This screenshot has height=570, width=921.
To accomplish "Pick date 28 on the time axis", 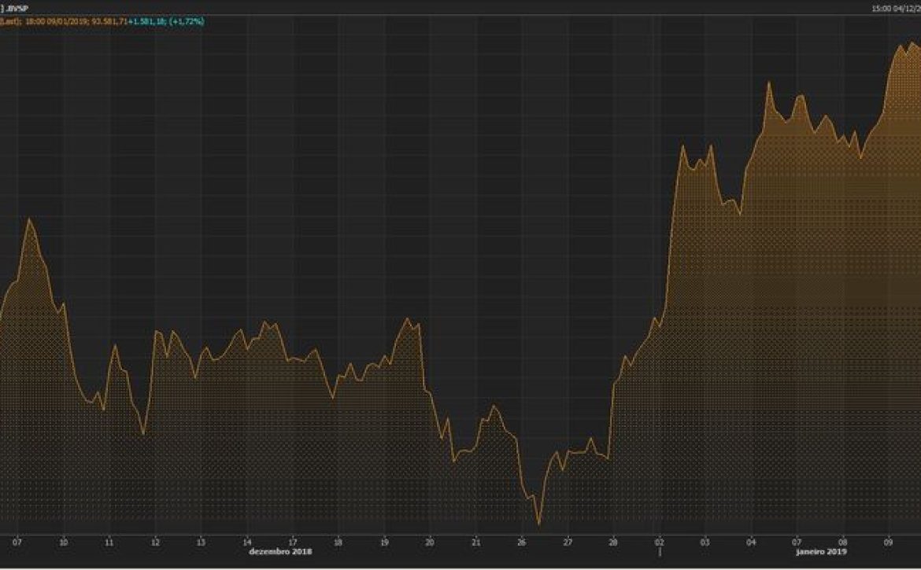I will tap(613, 542).
